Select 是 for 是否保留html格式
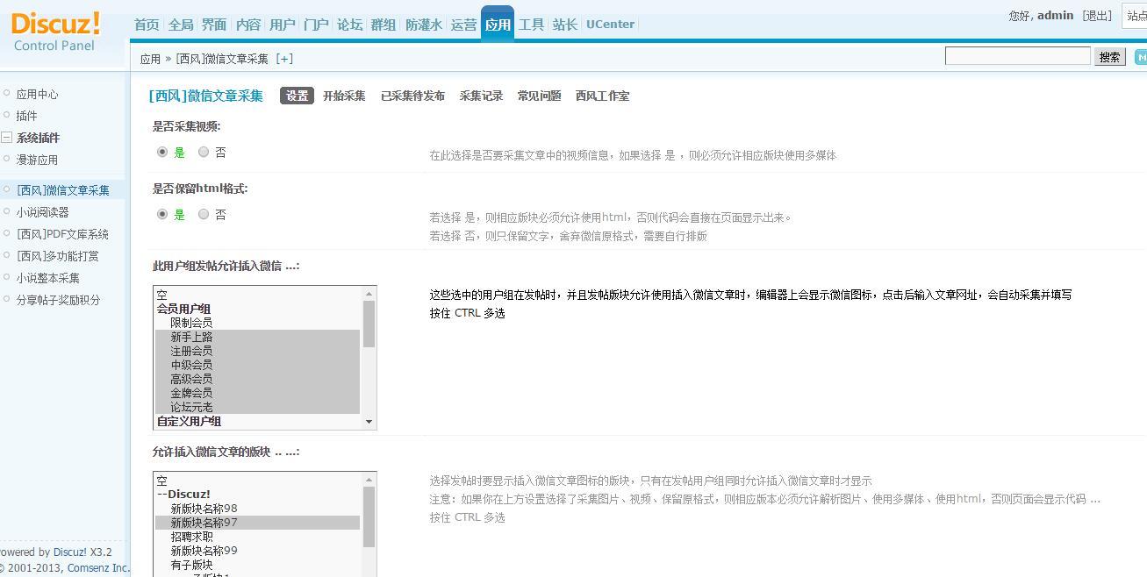This screenshot has height=577, width=1147. point(162,214)
